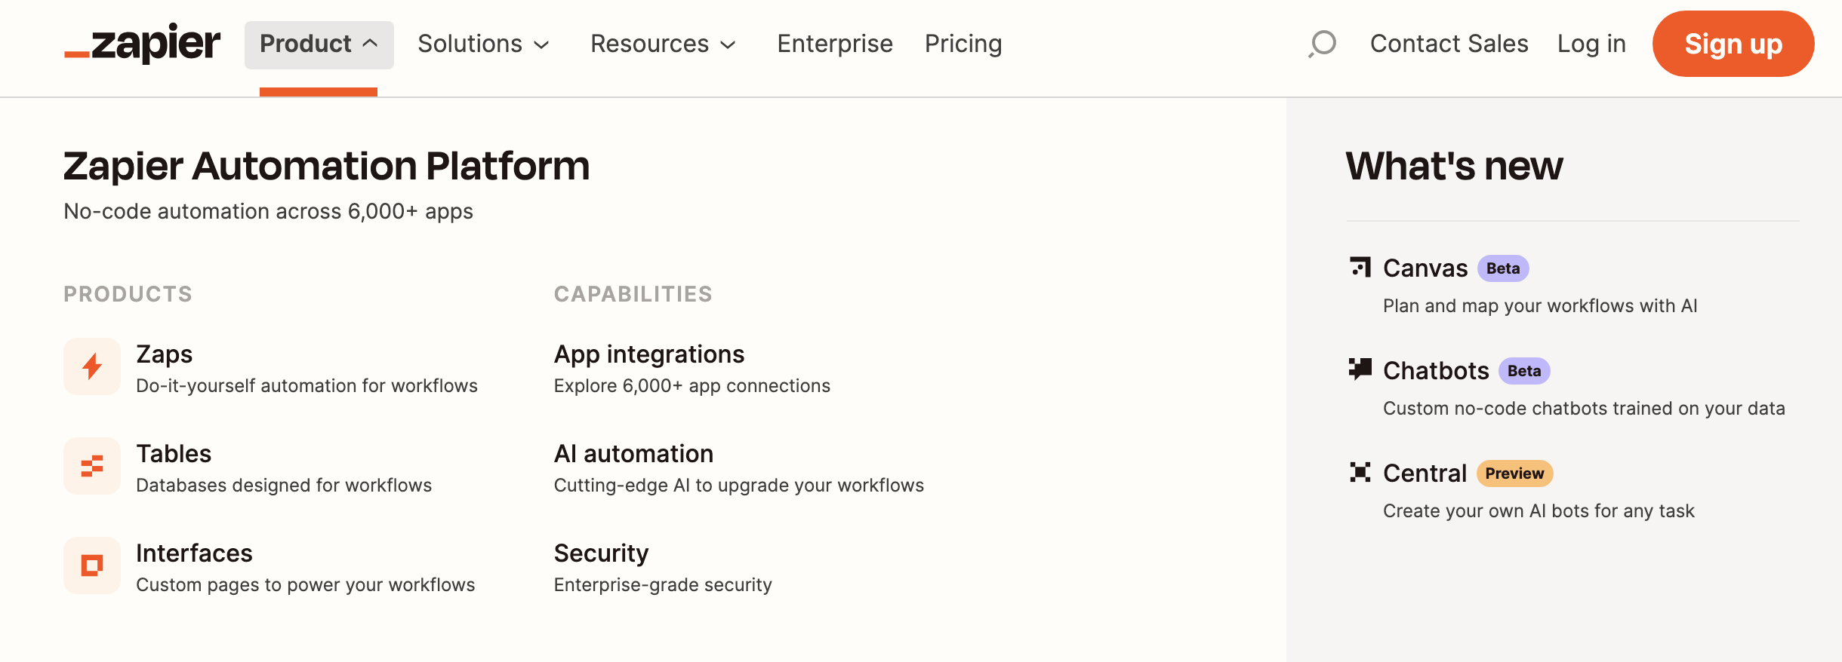Click the Tables product icon
Image resolution: width=1842 pixels, height=662 pixels.
92,466
